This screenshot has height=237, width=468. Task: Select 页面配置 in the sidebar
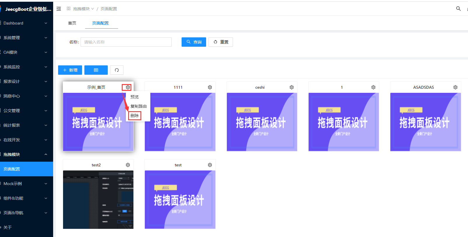[27, 169]
